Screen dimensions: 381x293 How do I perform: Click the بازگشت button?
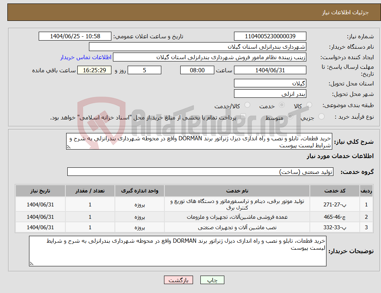pyautogui.click(x=178, y=280)
